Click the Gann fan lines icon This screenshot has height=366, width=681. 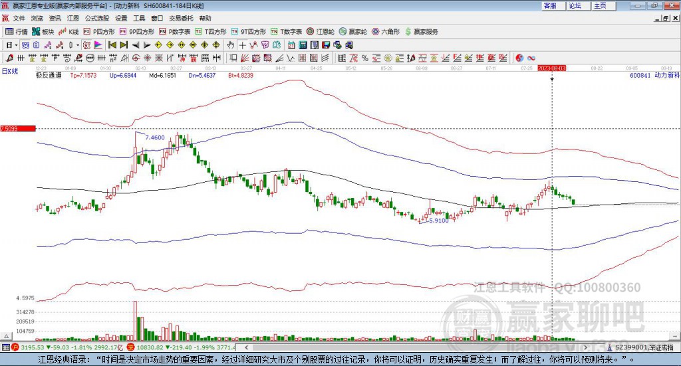click(244, 58)
